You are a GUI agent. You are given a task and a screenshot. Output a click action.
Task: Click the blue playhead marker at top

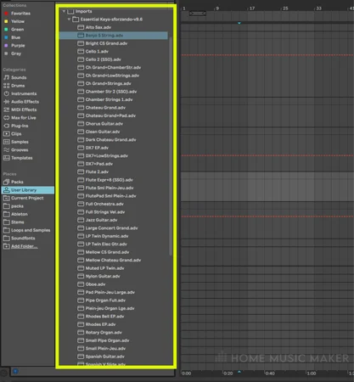click(239, 23)
